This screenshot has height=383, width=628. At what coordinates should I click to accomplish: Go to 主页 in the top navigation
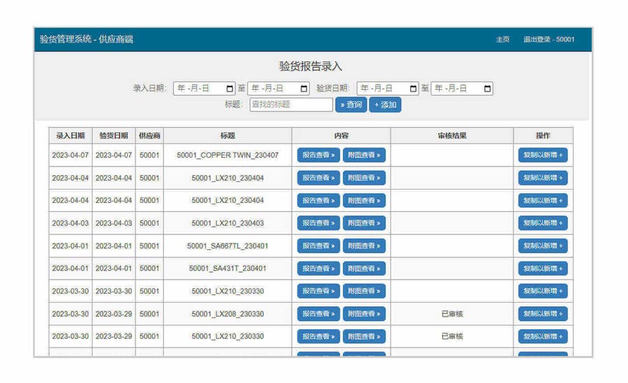click(x=502, y=40)
